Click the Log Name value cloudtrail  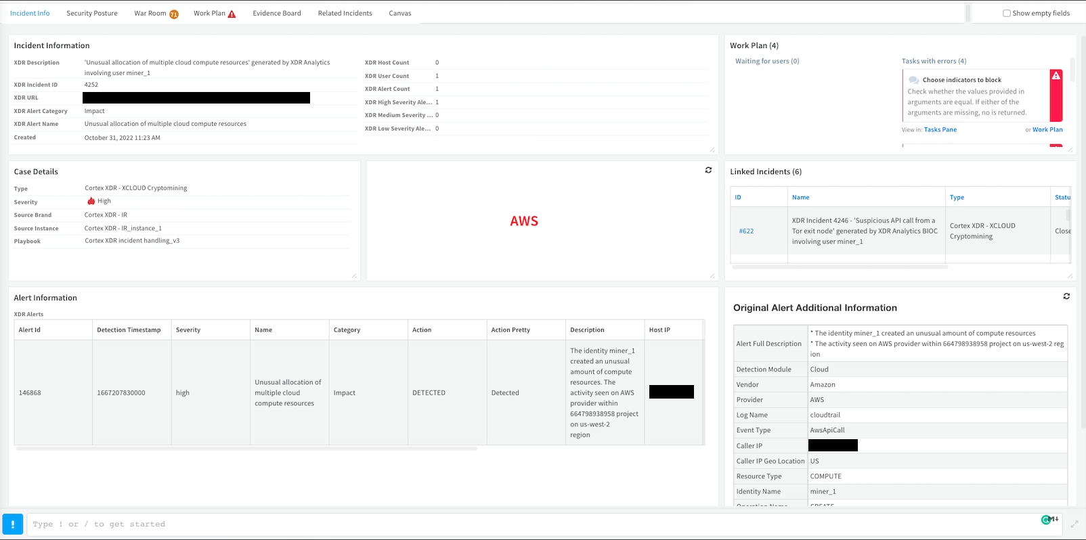tap(825, 415)
